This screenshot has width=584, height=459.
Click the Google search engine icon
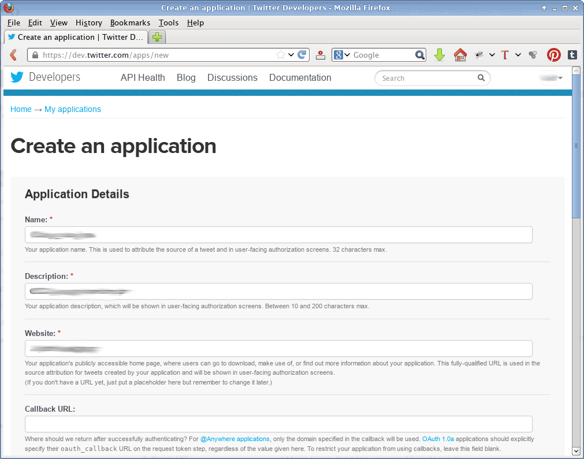tap(338, 55)
